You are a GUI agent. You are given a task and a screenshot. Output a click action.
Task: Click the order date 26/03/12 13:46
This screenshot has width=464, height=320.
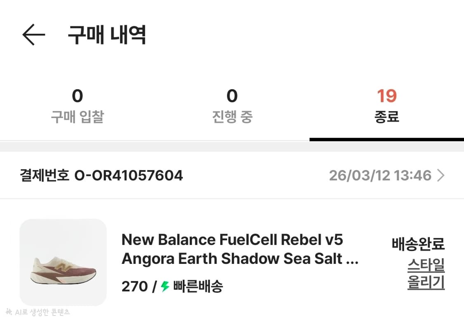tap(380, 176)
